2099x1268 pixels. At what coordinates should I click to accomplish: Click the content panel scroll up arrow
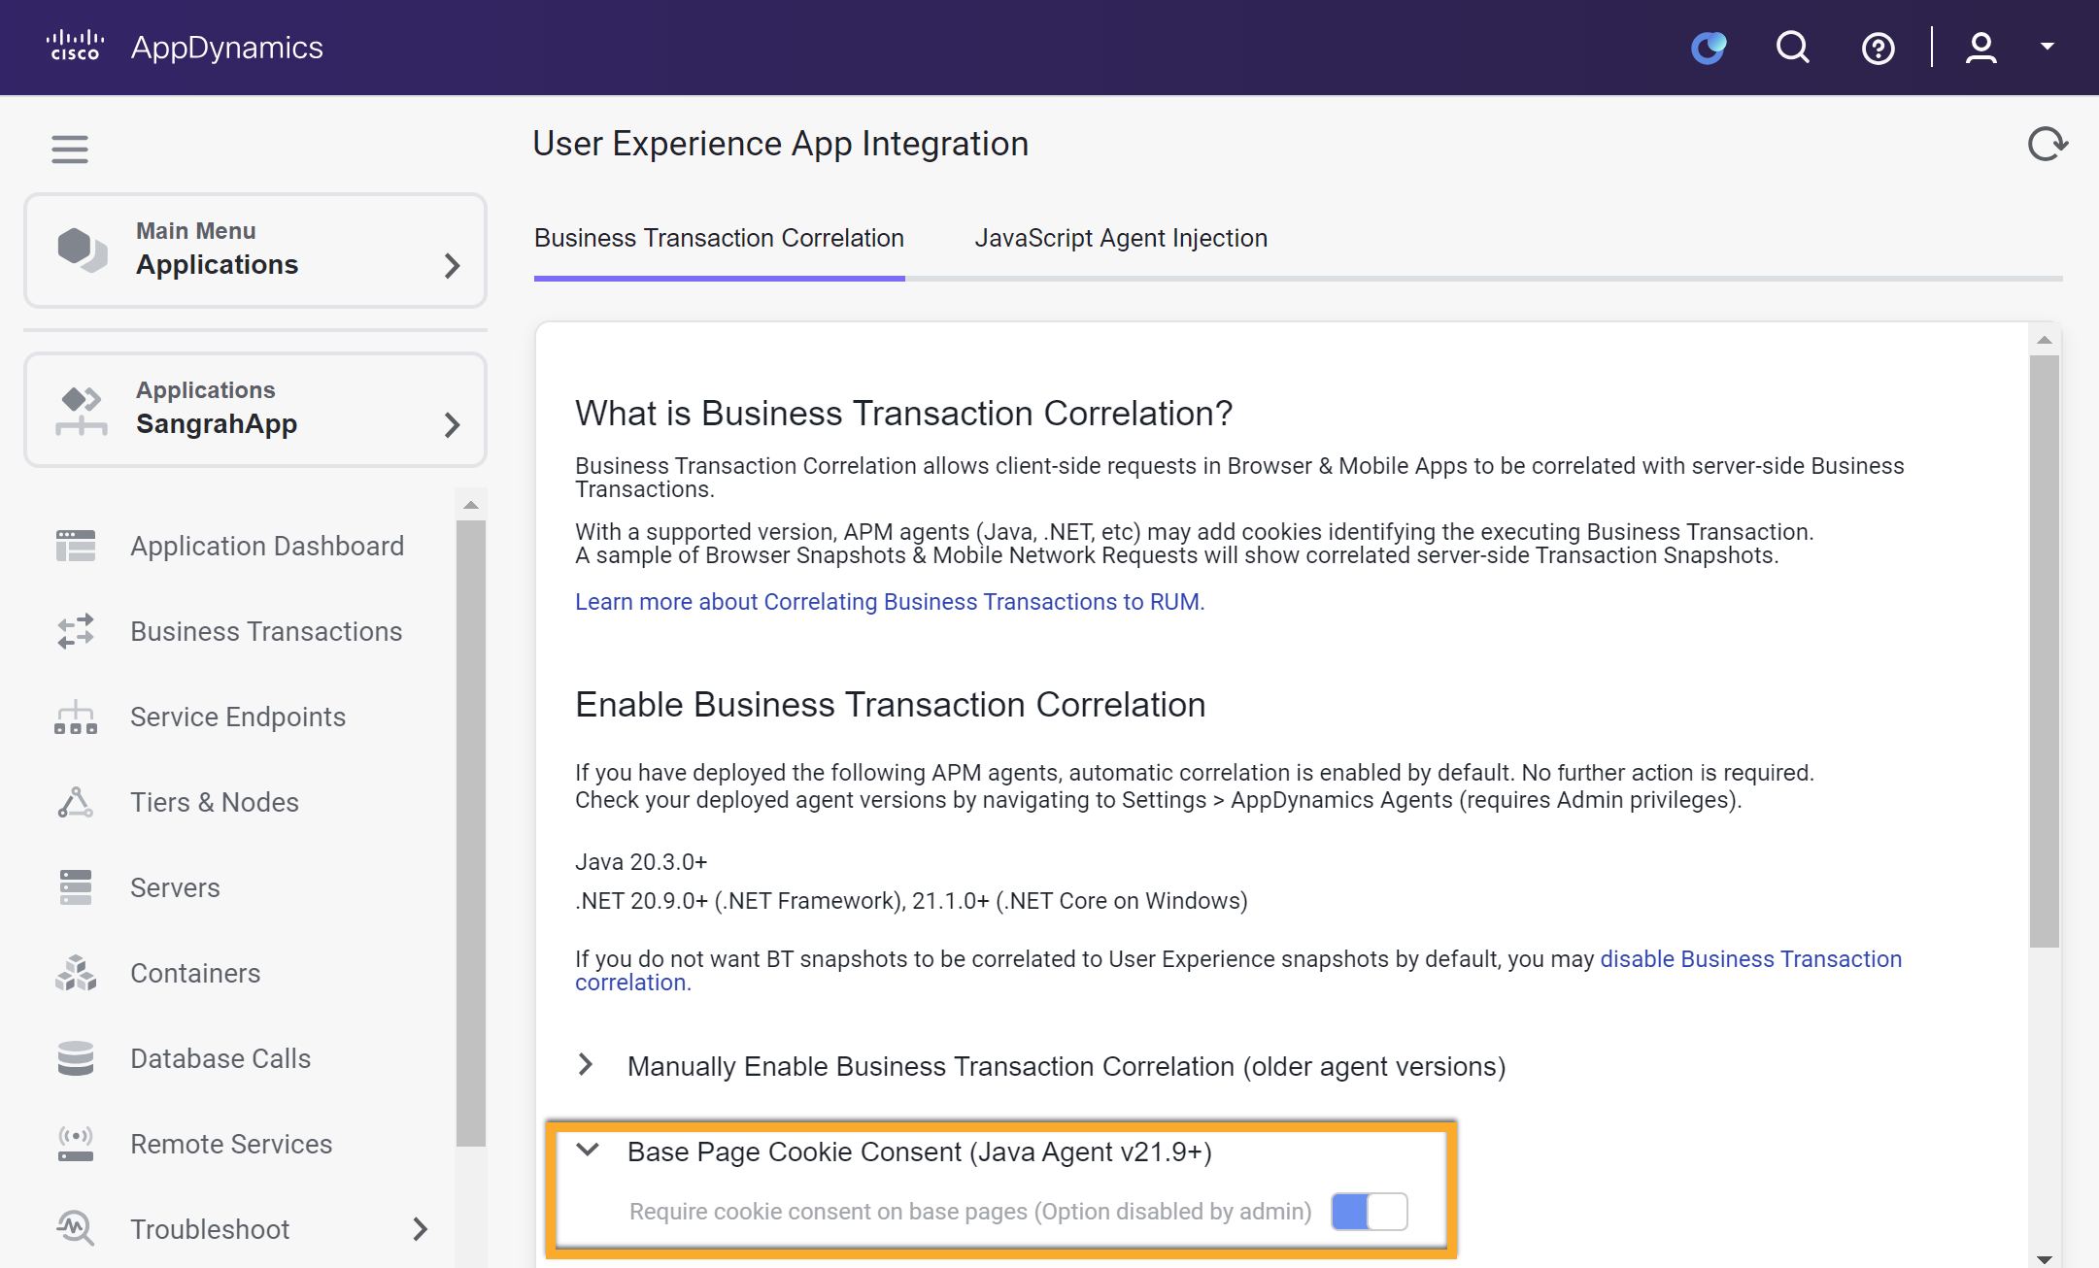[x=2045, y=340]
